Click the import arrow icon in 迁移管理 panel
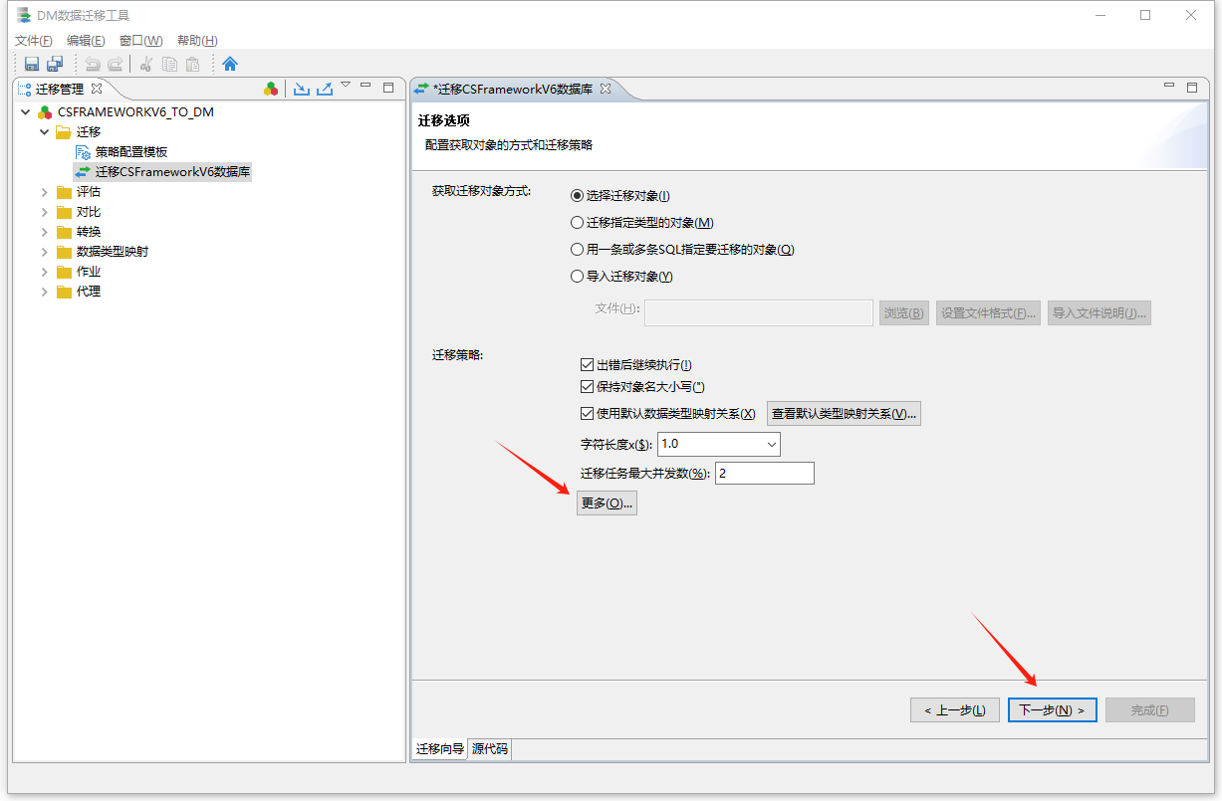 coord(302,89)
